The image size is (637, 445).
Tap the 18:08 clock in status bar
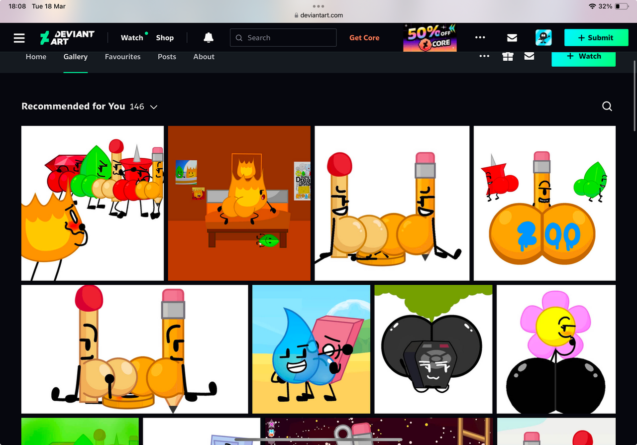pyautogui.click(x=17, y=6)
